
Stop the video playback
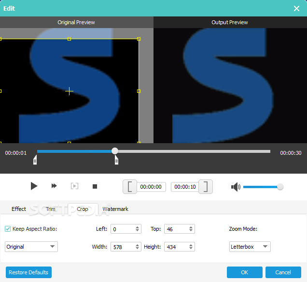click(95, 186)
